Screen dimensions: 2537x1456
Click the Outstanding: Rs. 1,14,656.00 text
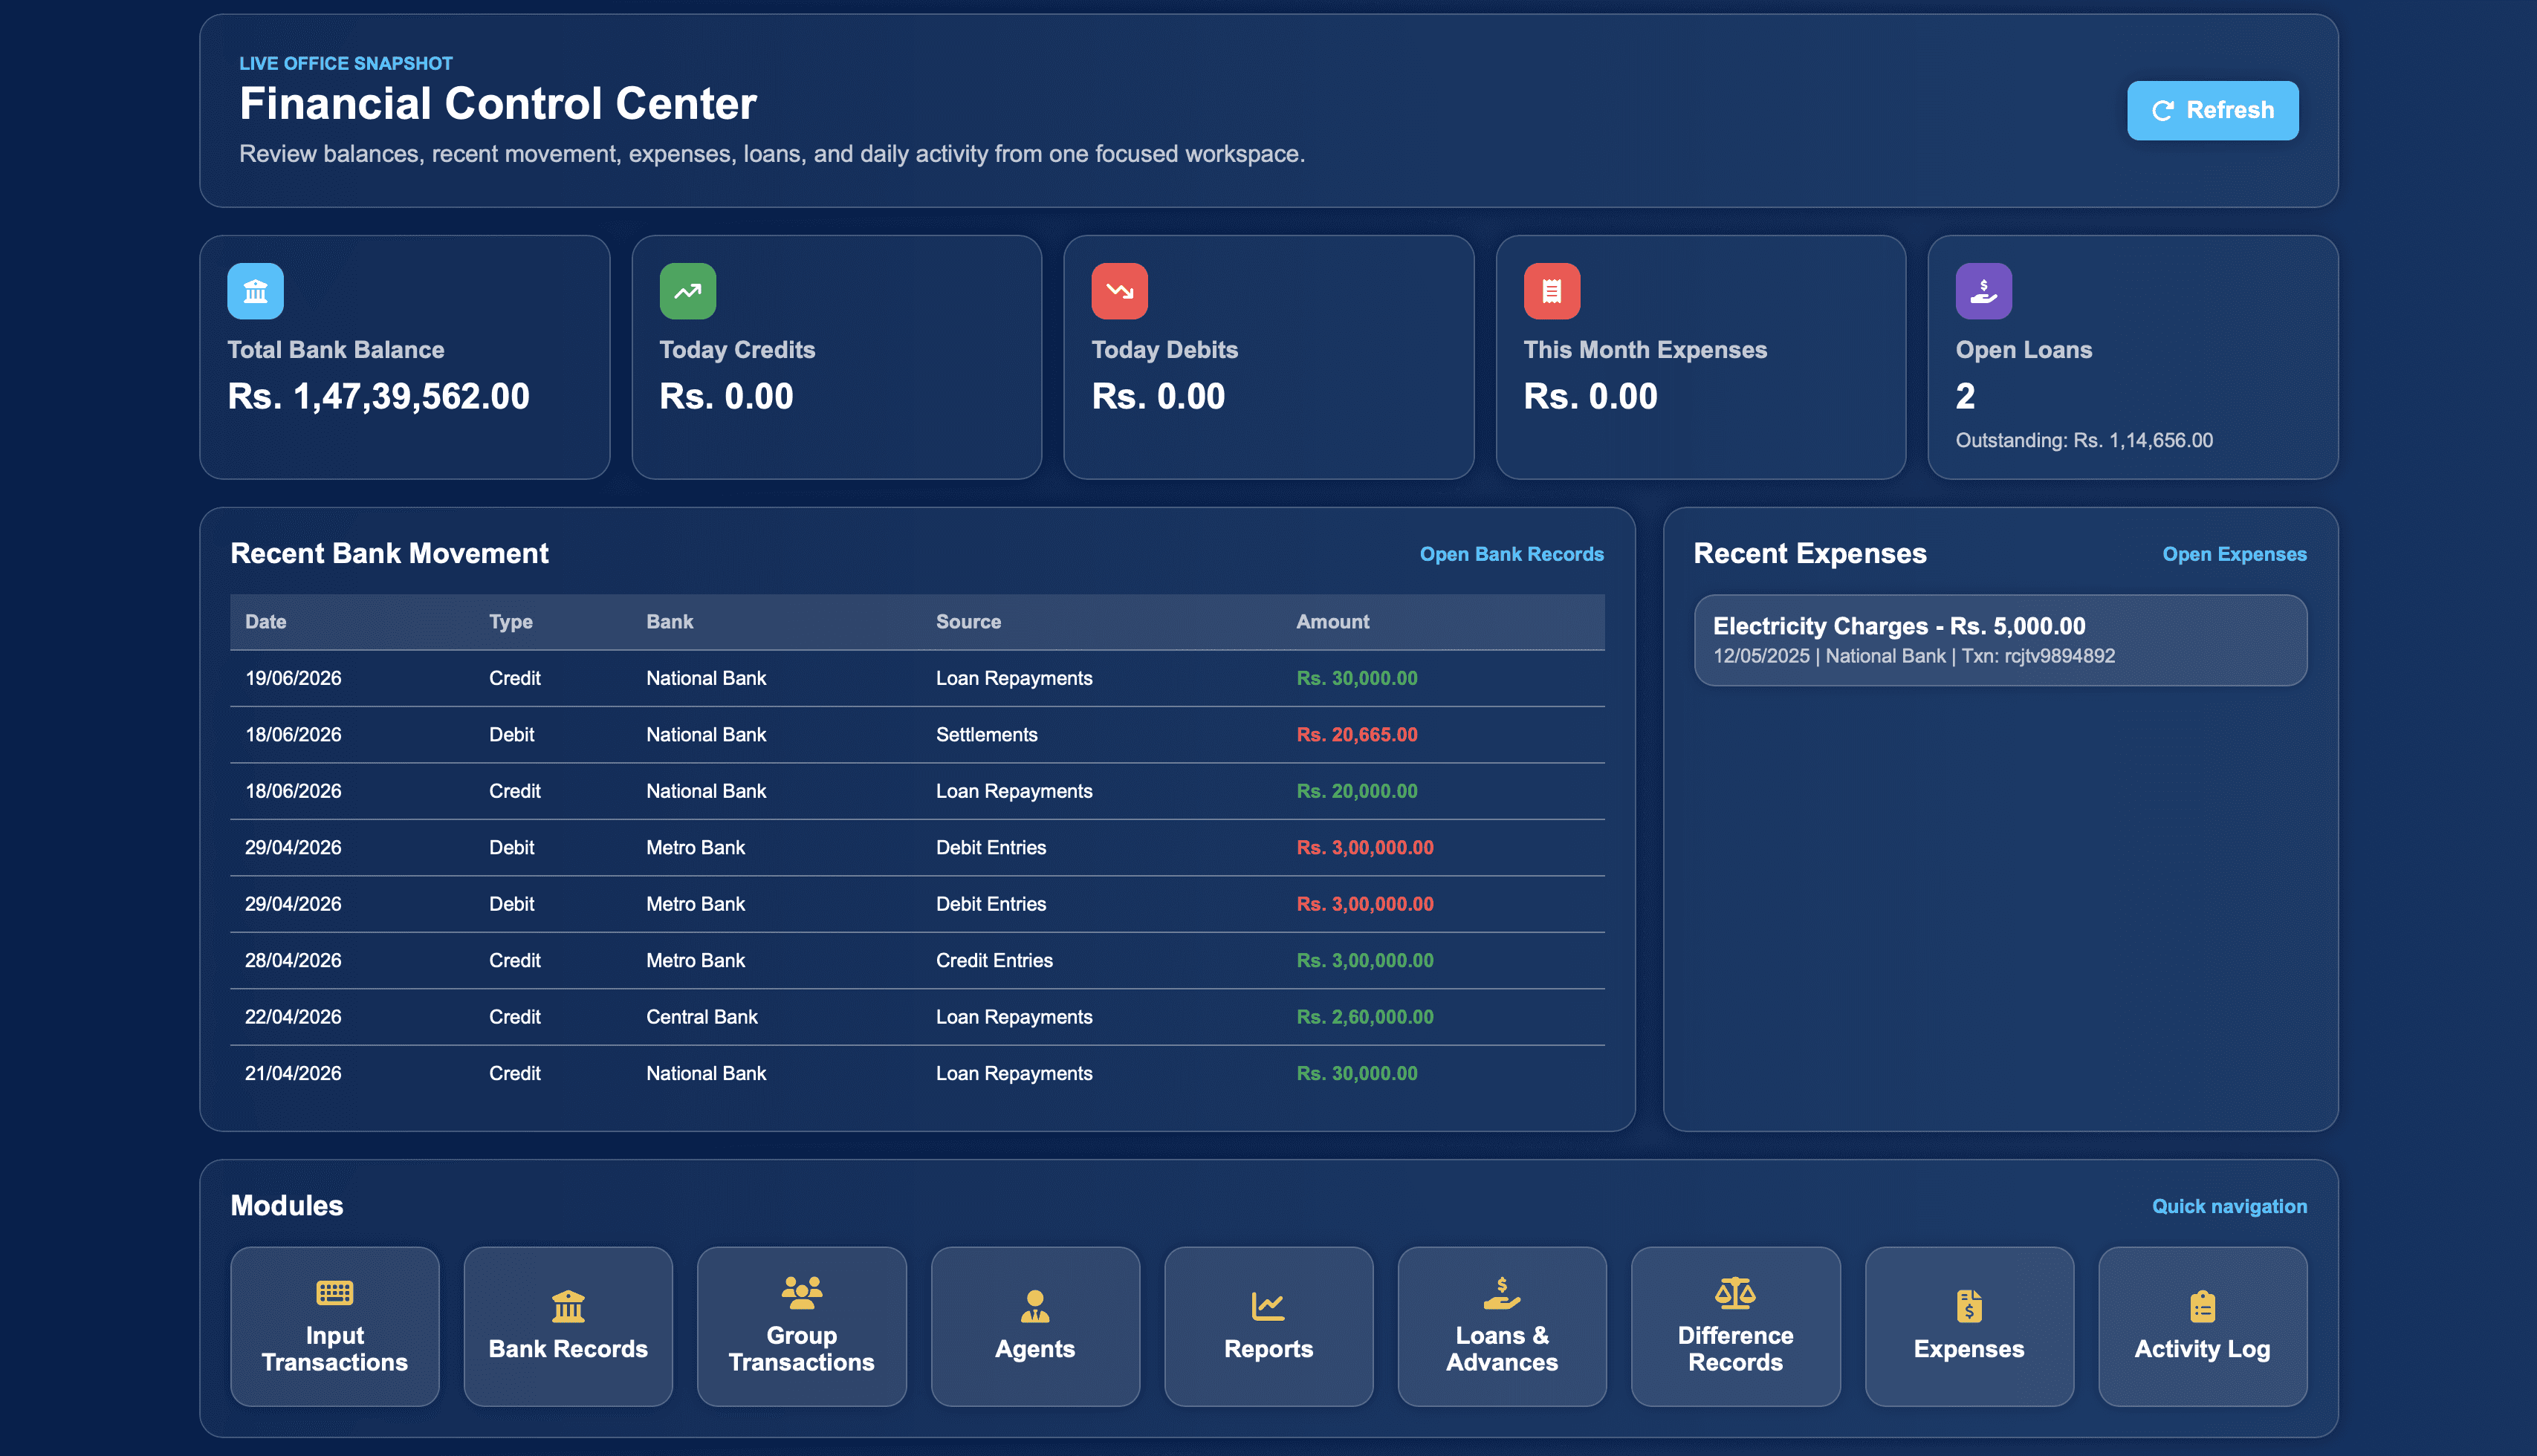[x=2084, y=441]
